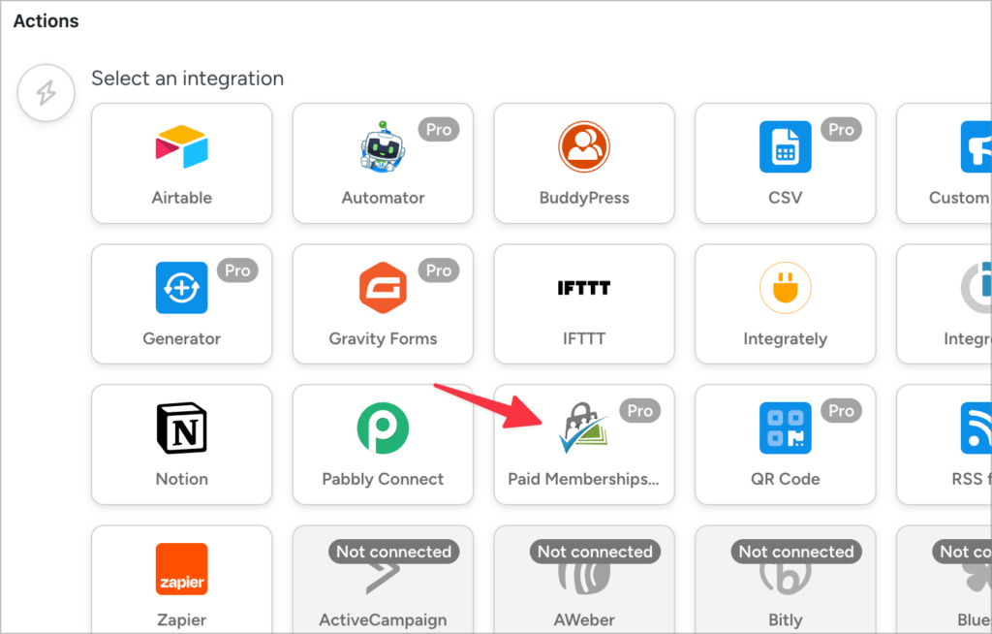
Task: Click the Not connected Bitly tile
Action: pyautogui.click(x=785, y=580)
